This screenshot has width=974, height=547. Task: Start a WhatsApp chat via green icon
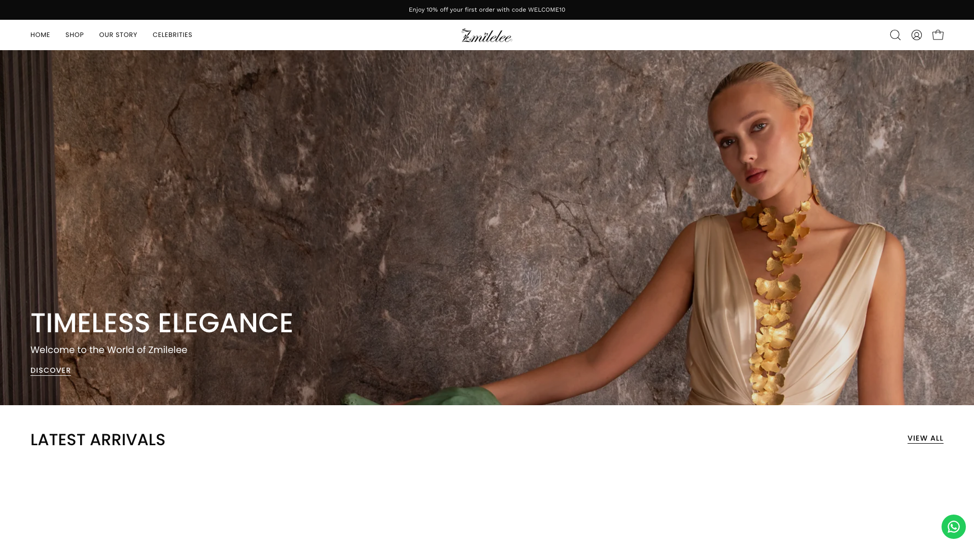click(x=954, y=527)
